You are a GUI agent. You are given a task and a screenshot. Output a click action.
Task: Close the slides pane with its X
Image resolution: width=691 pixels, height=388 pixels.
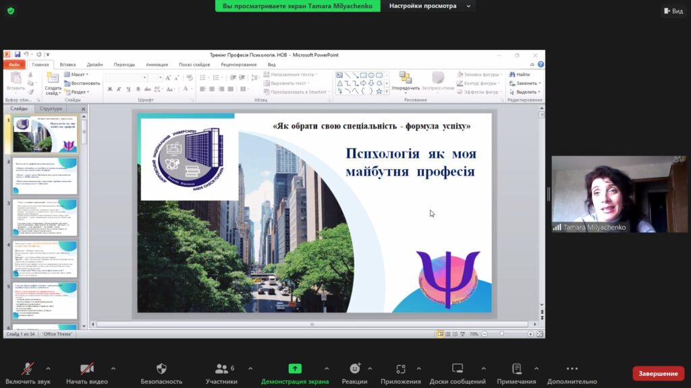pos(83,108)
